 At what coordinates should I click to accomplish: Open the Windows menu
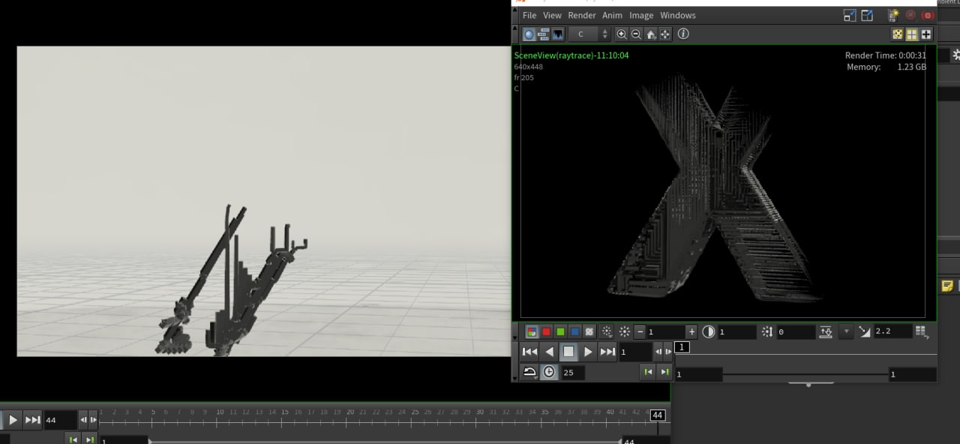677,15
